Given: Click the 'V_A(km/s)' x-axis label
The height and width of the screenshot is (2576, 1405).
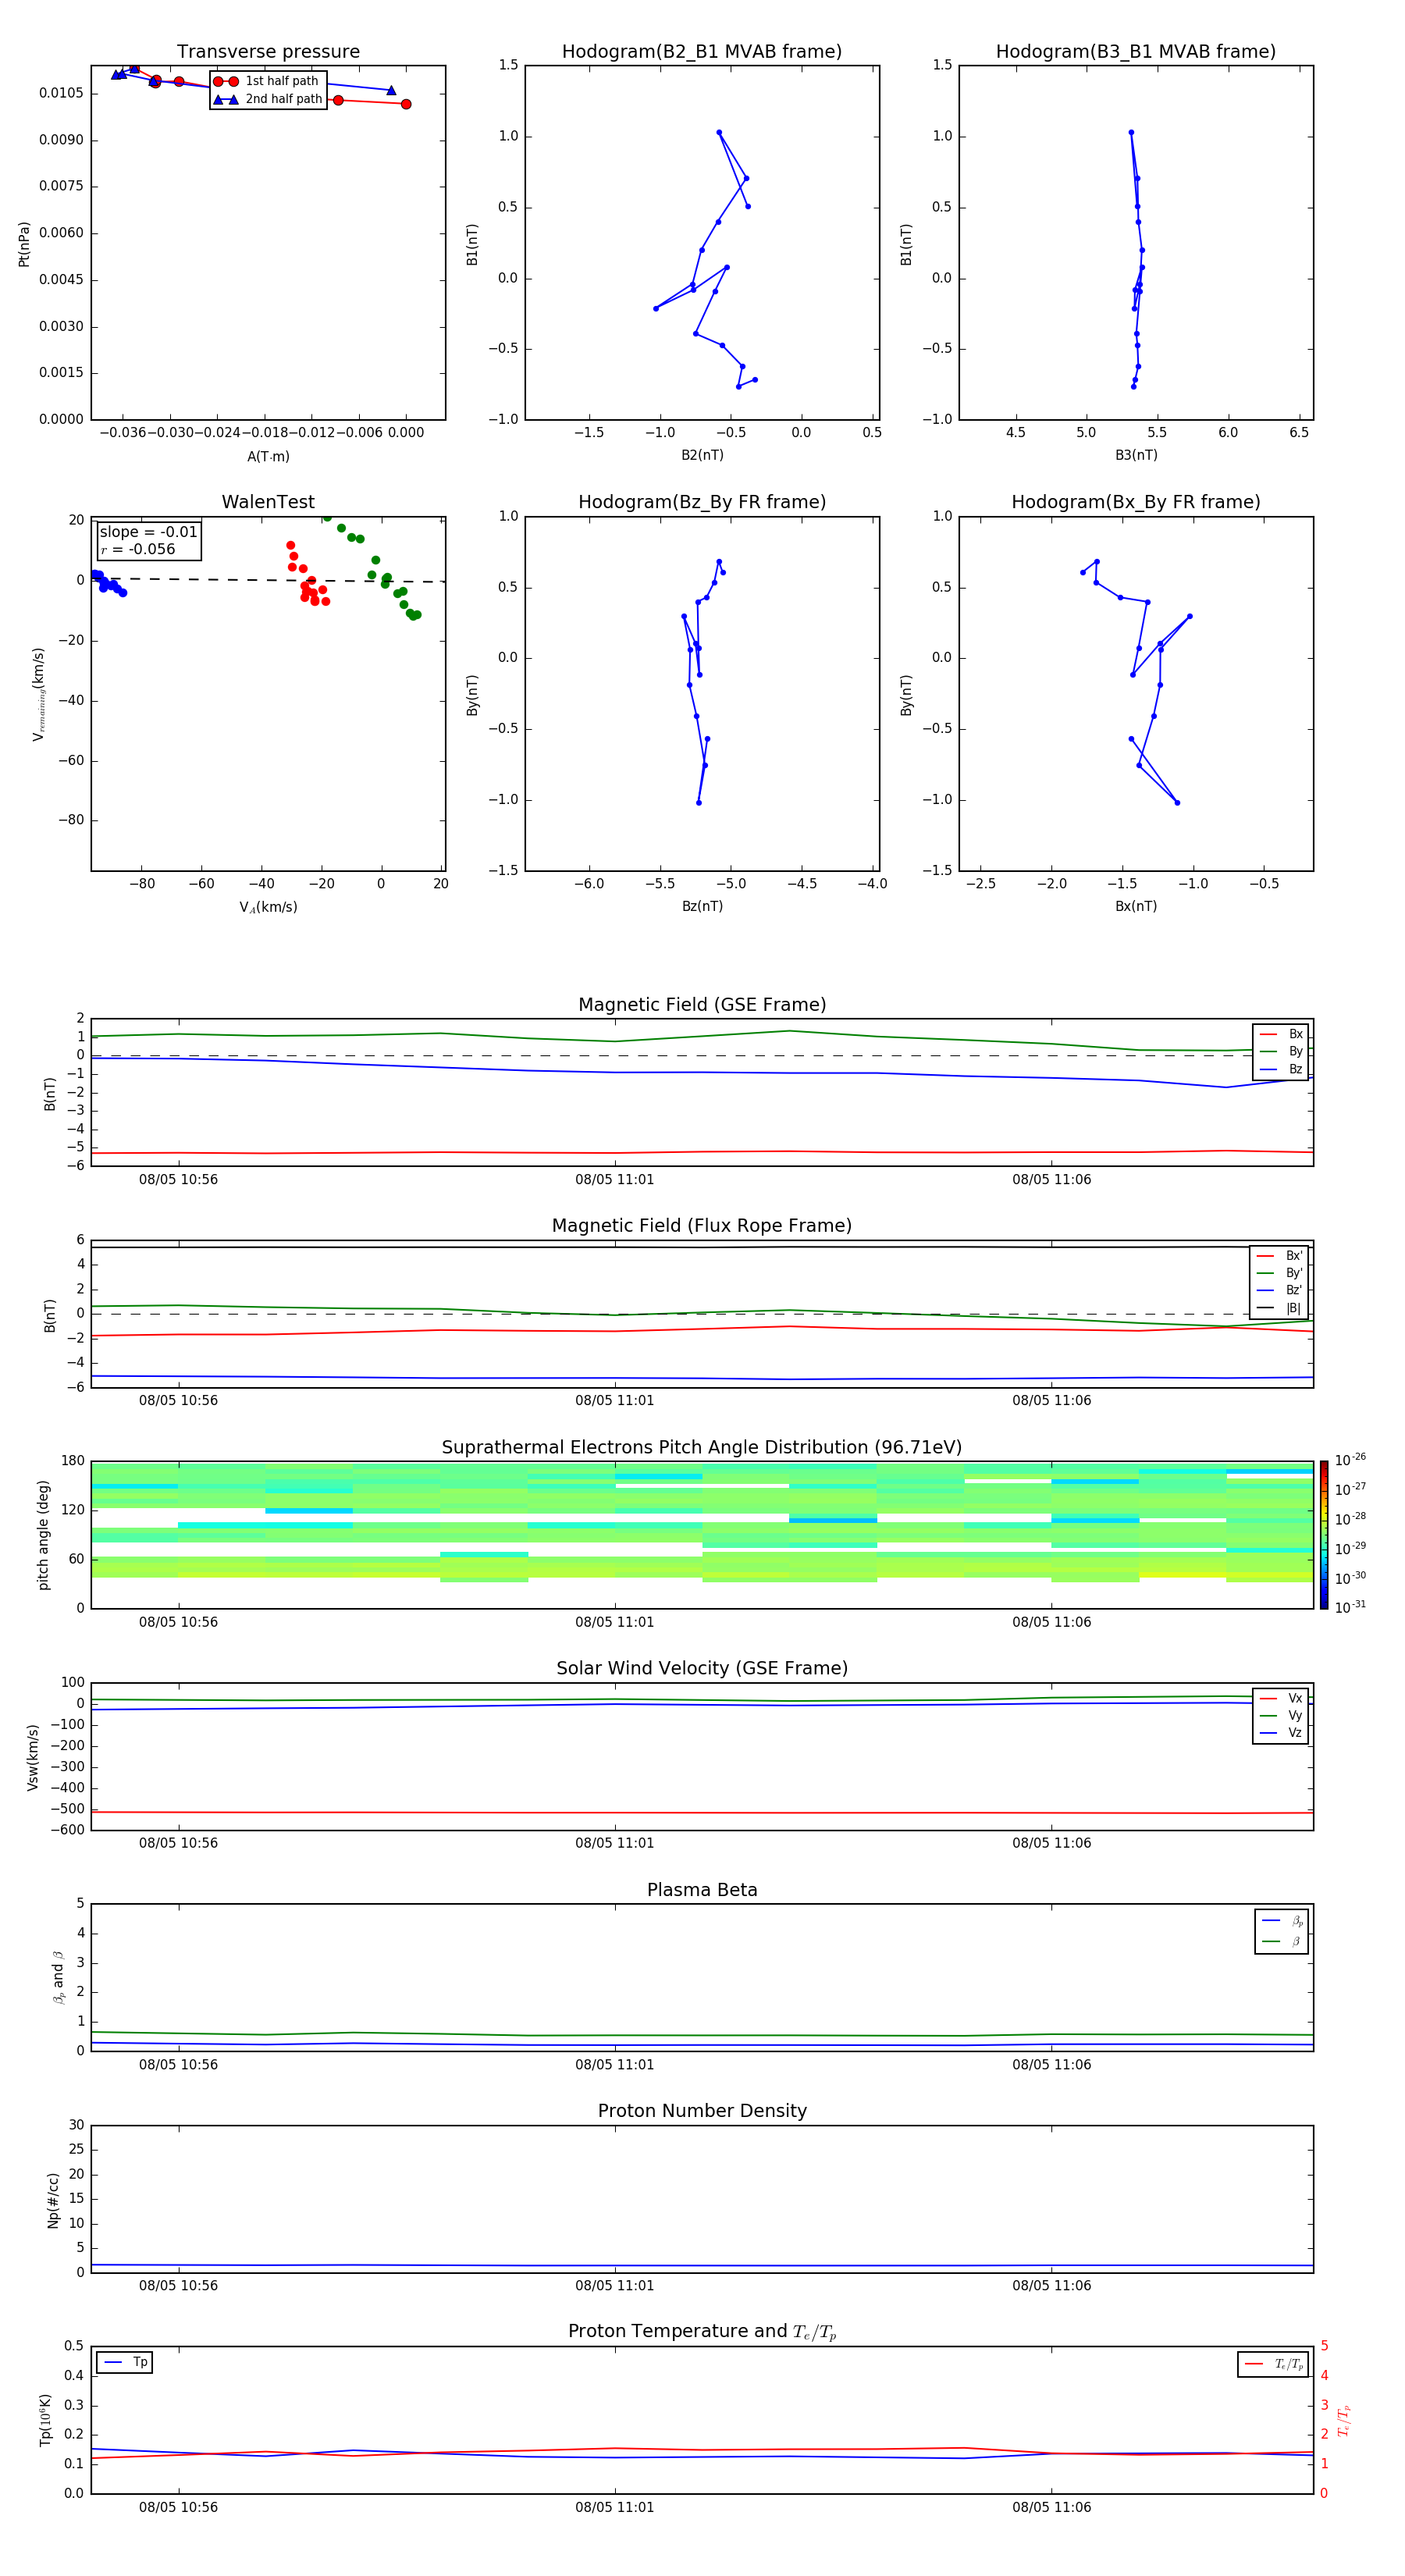Looking at the screenshot, I should click(x=268, y=907).
